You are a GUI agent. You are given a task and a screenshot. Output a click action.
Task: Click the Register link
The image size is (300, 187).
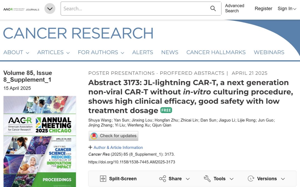tap(263, 9)
